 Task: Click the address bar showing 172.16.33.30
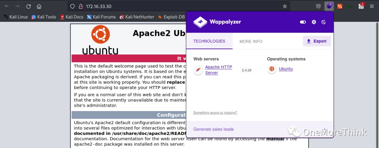(179, 6)
